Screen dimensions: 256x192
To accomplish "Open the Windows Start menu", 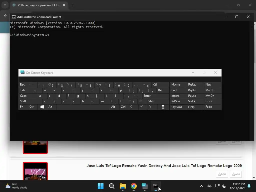I will coord(100,186).
